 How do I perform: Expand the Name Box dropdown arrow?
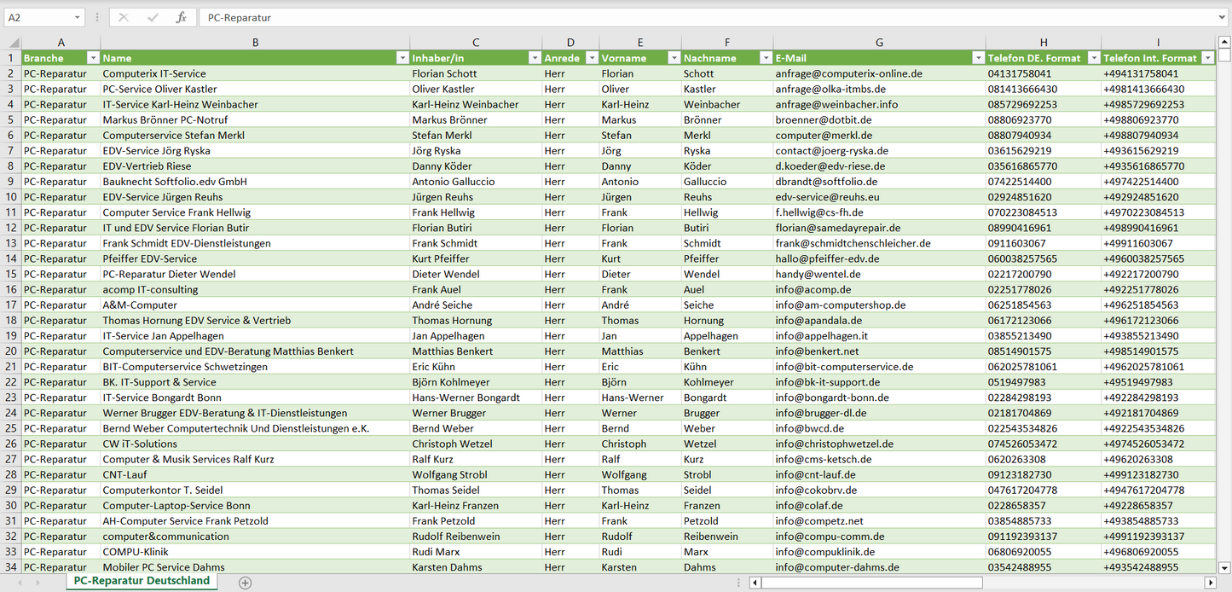click(x=78, y=17)
